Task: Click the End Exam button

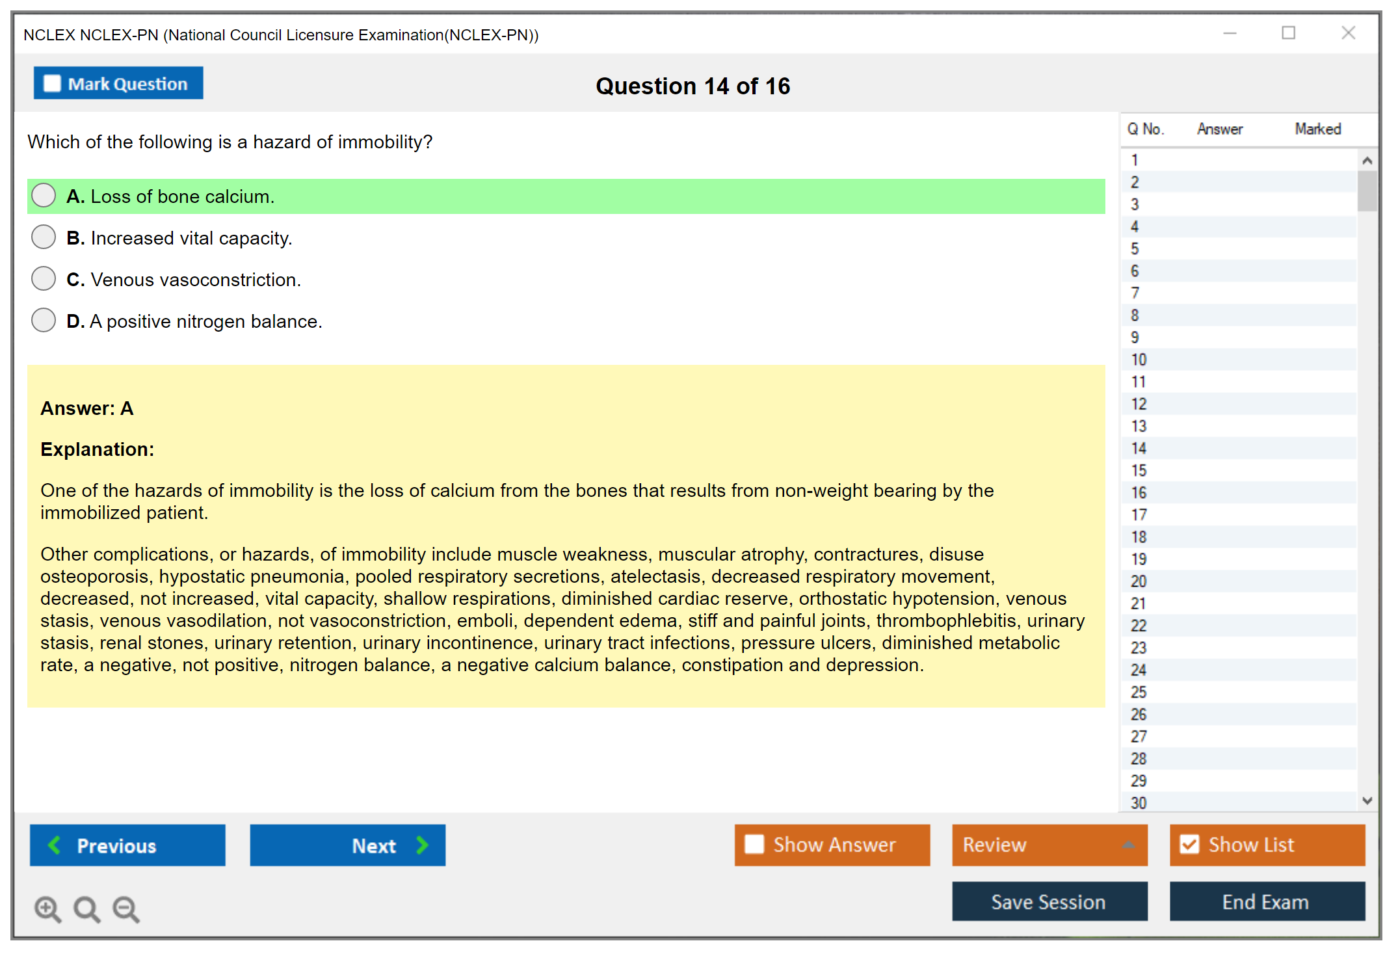Action: [x=1266, y=901]
